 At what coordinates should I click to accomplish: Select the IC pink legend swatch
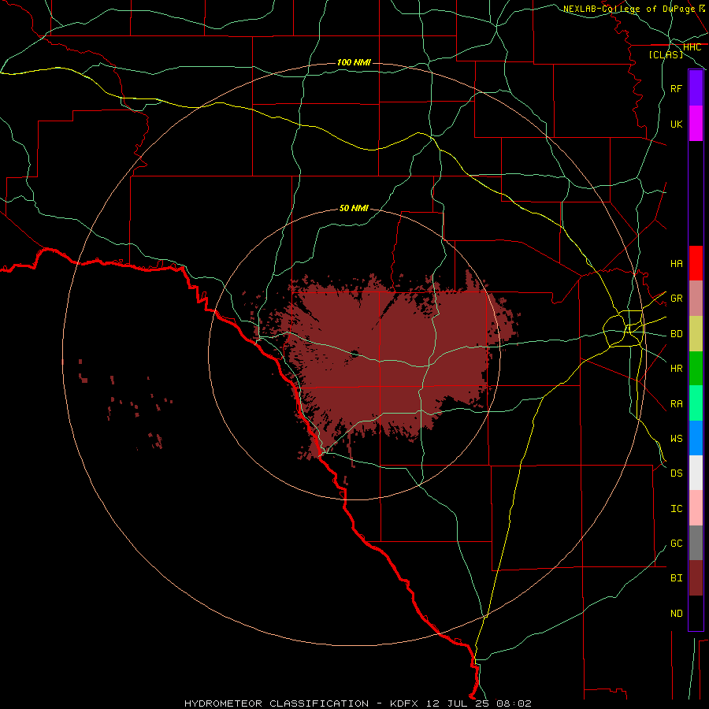coord(696,508)
